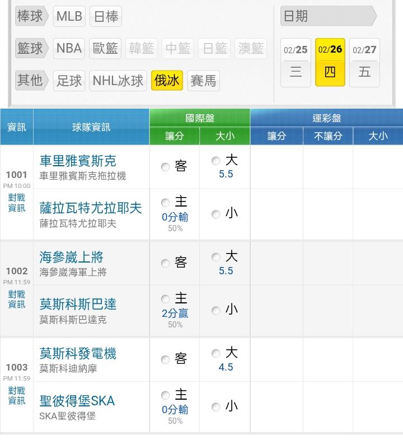
Task: Open the 賽馬 horse racing category
Action: pyautogui.click(x=203, y=81)
